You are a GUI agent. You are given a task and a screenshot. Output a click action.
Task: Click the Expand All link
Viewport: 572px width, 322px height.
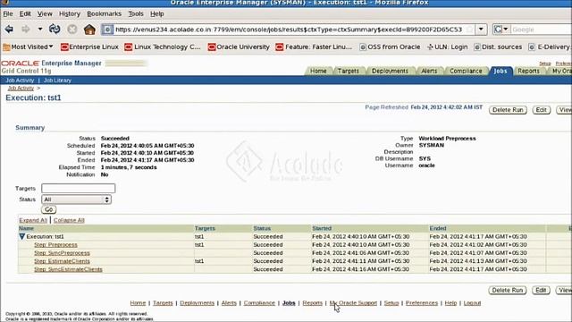[33, 220]
